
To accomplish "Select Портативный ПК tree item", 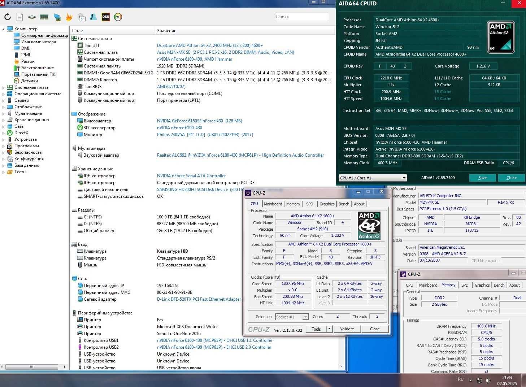I will click(38, 74).
